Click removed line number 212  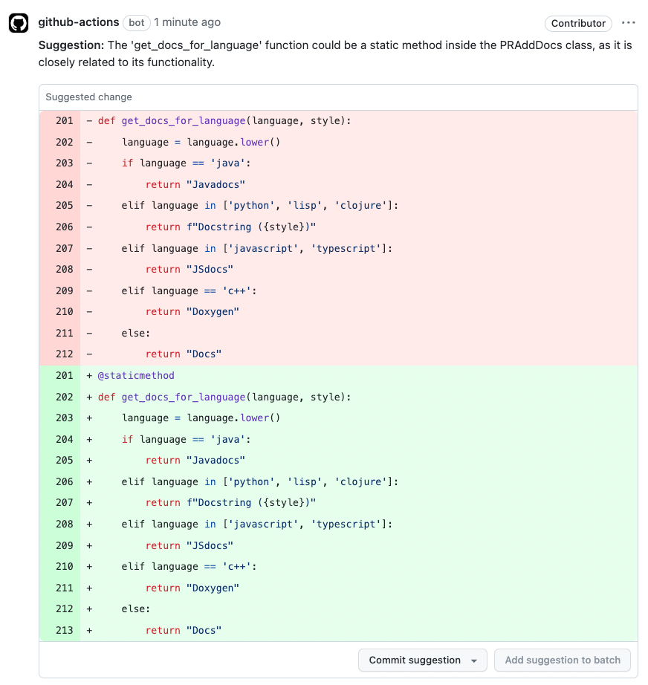pyautogui.click(x=65, y=354)
